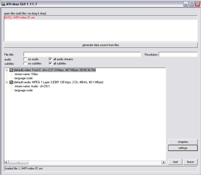Select the video 01.avi file entry
The height and width of the screenshot is (175, 201).
click(x=100, y=18)
